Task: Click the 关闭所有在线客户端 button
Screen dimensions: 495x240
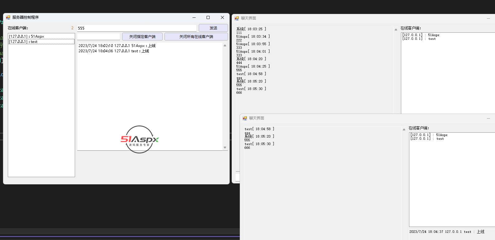Action: pyautogui.click(x=196, y=37)
